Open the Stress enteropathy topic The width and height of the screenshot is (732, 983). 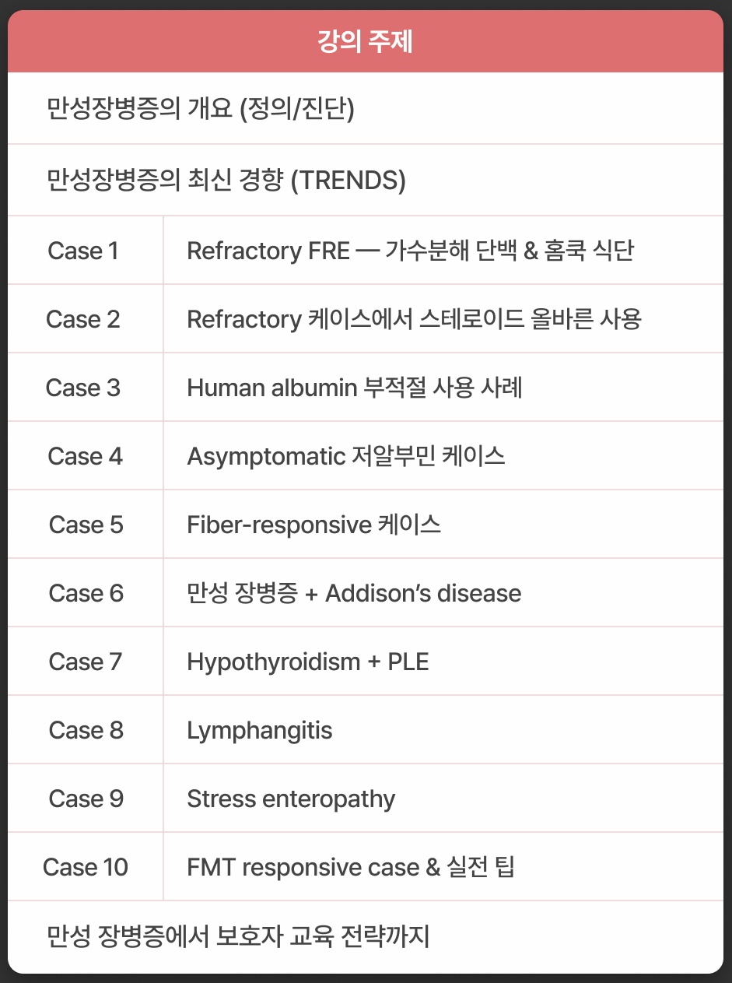tap(291, 799)
